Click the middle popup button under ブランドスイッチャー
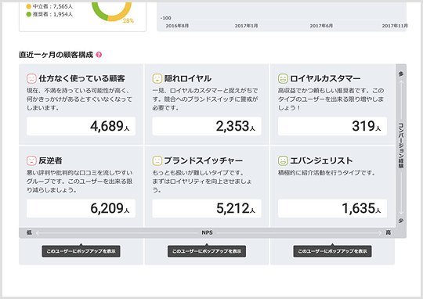Screen dimensions: 423x299 207,251
